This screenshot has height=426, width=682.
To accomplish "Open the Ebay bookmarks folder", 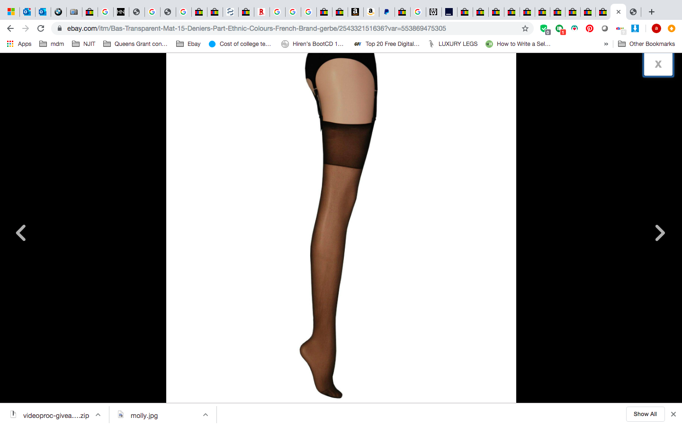I will tap(188, 44).
